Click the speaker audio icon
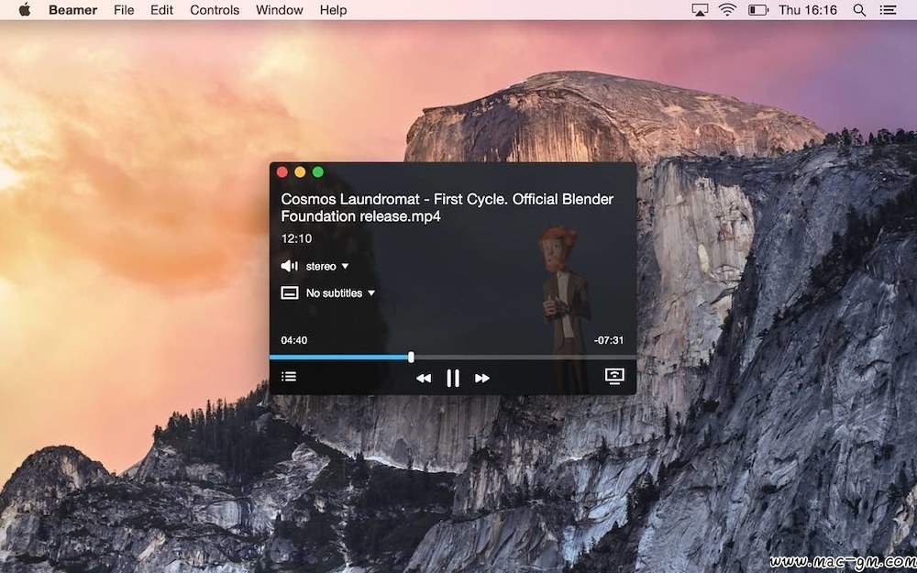This screenshot has height=573, width=917. (290, 266)
